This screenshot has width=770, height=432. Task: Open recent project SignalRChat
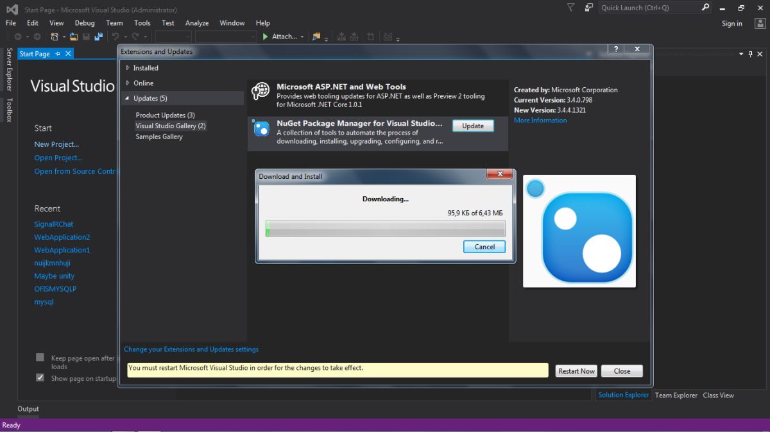pyautogui.click(x=54, y=224)
